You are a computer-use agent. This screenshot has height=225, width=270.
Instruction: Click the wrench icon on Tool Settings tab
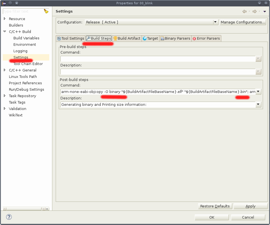coord(59,38)
